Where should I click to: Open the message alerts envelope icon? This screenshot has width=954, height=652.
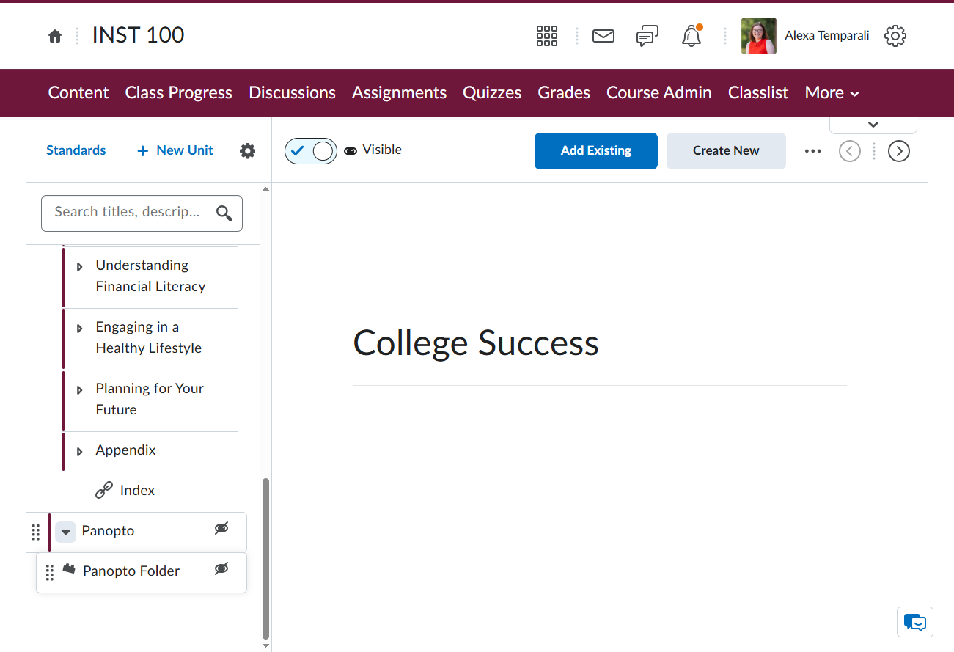click(x=603, y=36)
